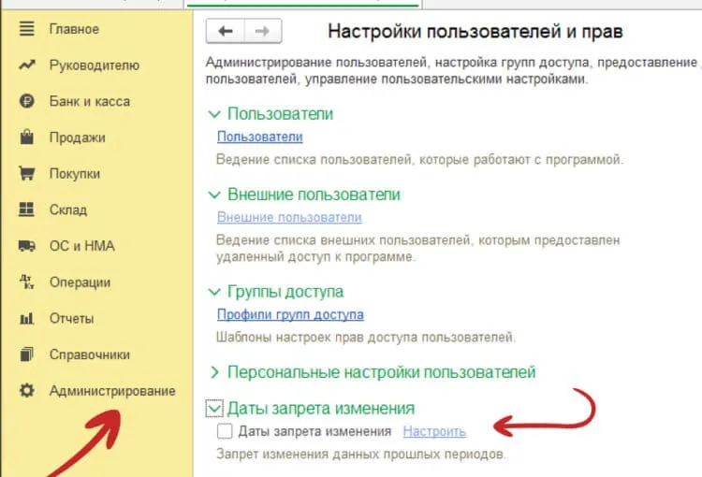Collapse the Внешние пользователи group chevron
The width and height of the screenshot is (702, 477).
point(214,195)
